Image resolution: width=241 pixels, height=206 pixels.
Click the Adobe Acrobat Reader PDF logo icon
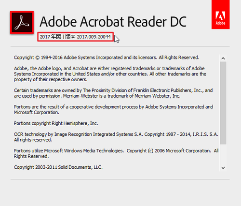pos(22,22)
